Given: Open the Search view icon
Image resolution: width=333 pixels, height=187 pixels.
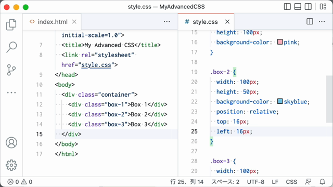Looking at the screenshot, I should (11, 47).
